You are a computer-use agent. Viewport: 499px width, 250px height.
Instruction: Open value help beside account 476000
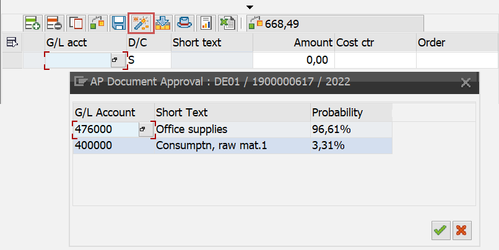143,129
